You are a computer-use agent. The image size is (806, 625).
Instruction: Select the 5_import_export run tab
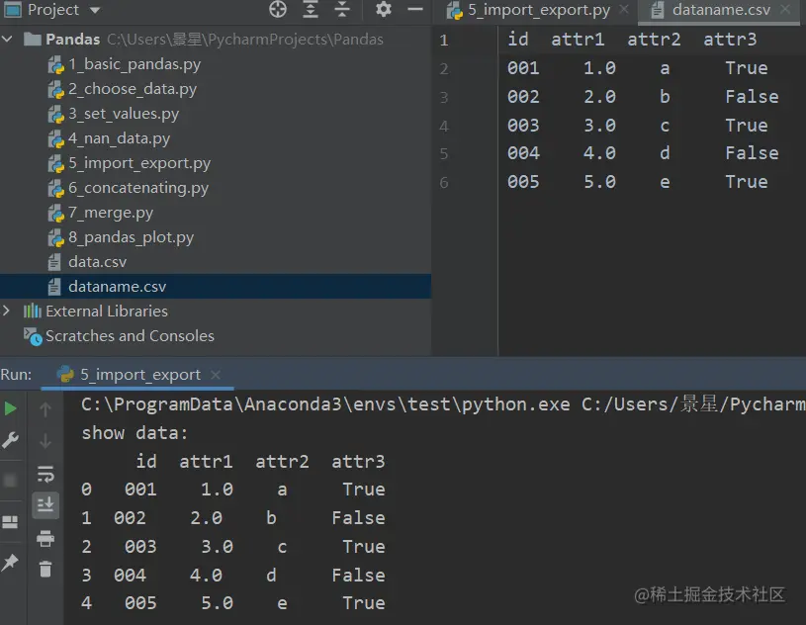click(x=139, y=374)
